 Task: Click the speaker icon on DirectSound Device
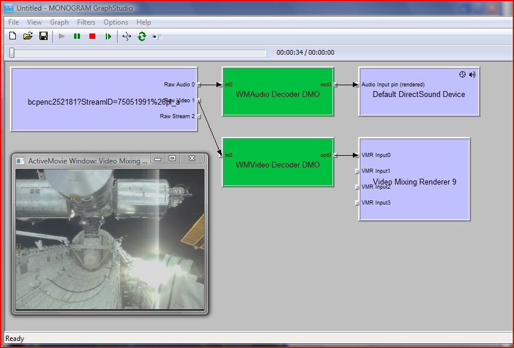click(472, 75)
